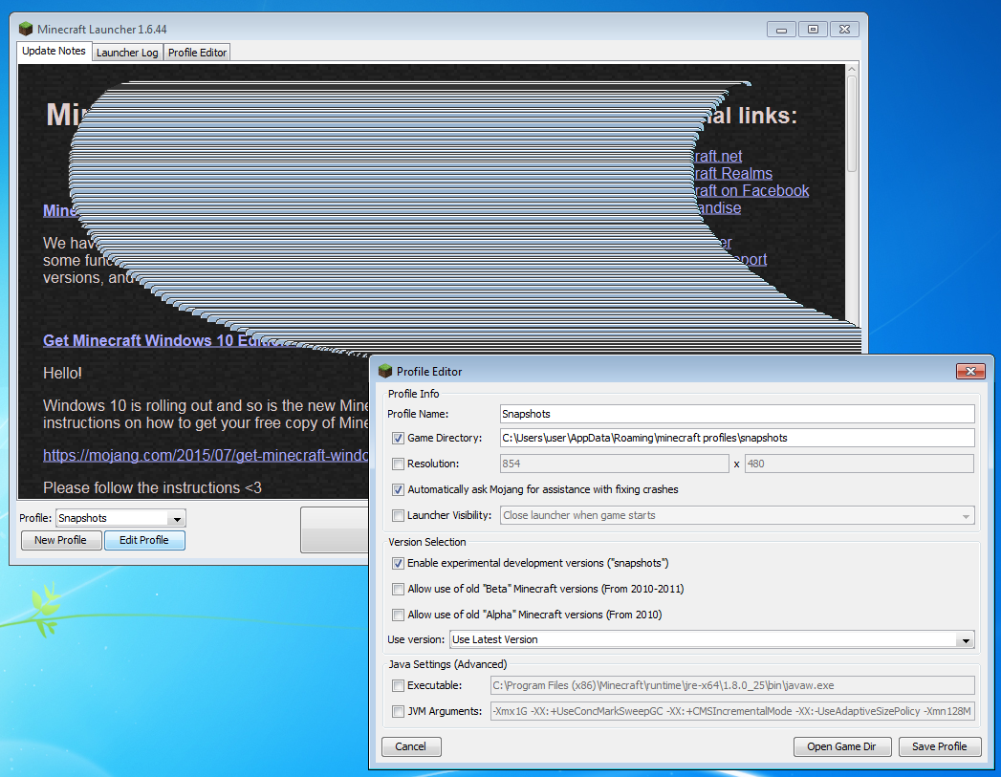Screen dimensions: 1001x777
Task: Click the Edit Profile button
Action: [144, 540]
